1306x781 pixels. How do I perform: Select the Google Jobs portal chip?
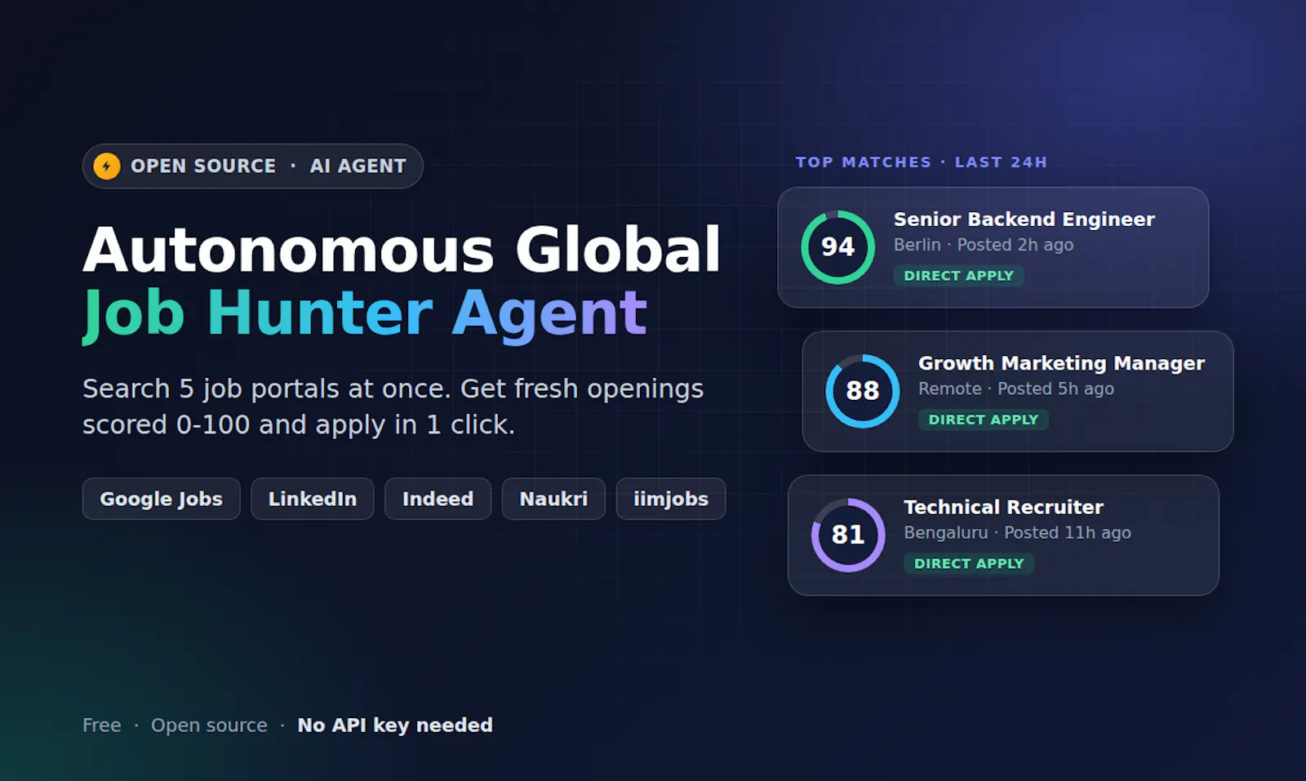point(161,499)
